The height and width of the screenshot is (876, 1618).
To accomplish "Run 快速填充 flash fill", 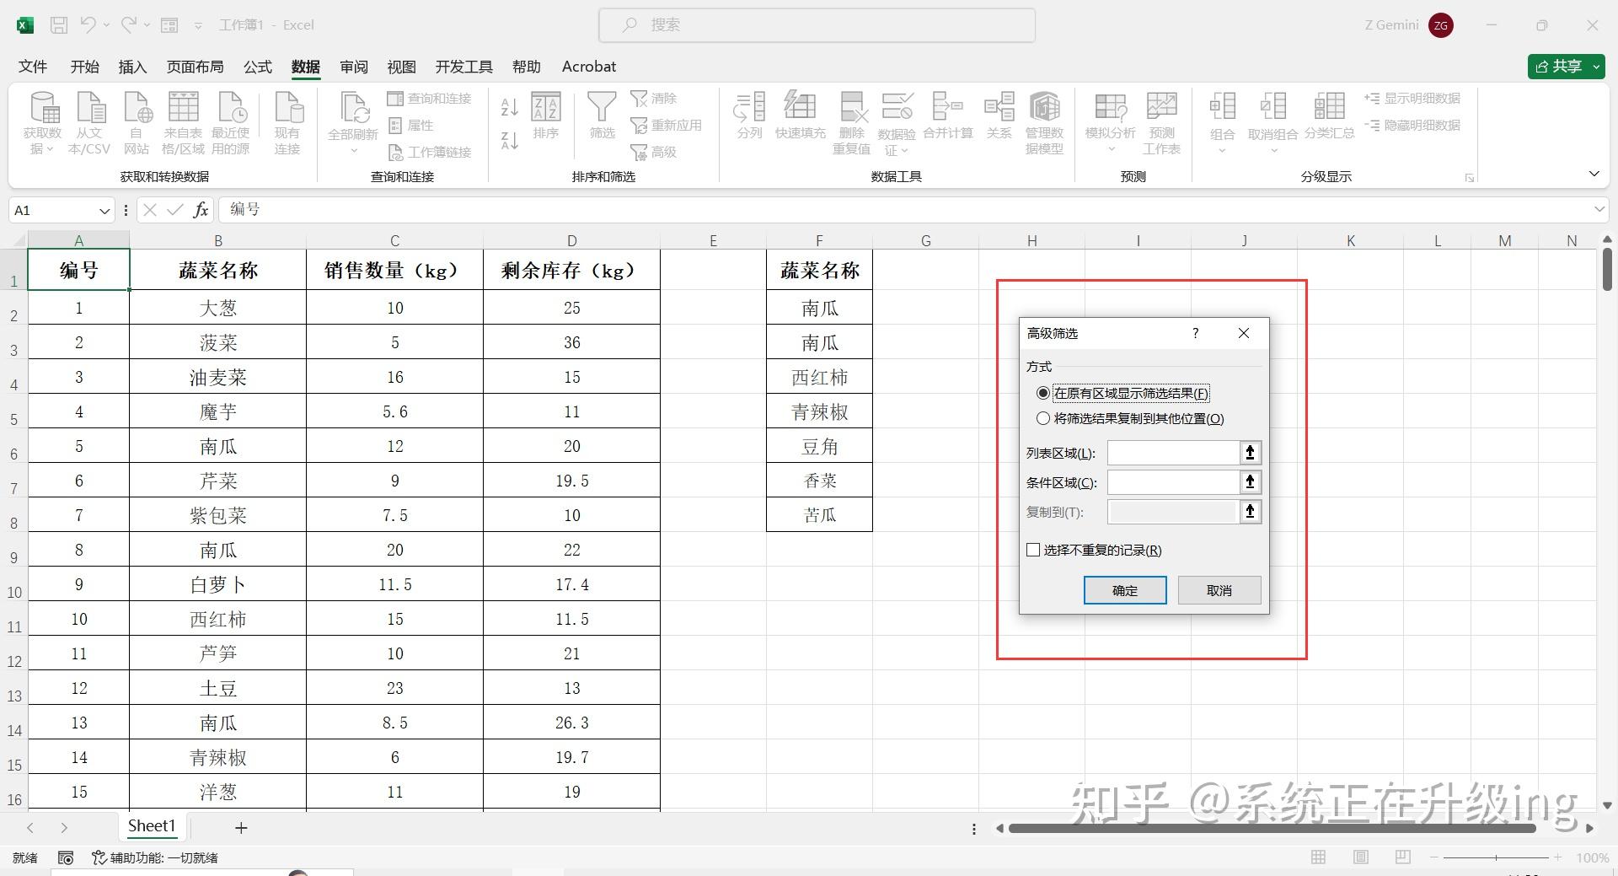I will (801, 116).
